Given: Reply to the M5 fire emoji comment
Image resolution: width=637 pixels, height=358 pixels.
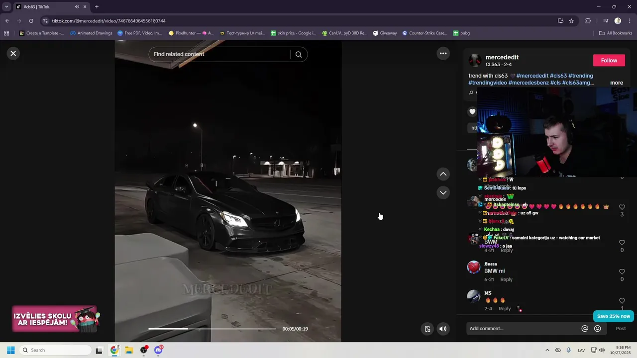Looking at the screenshot, I should click(x=505, y=309).
